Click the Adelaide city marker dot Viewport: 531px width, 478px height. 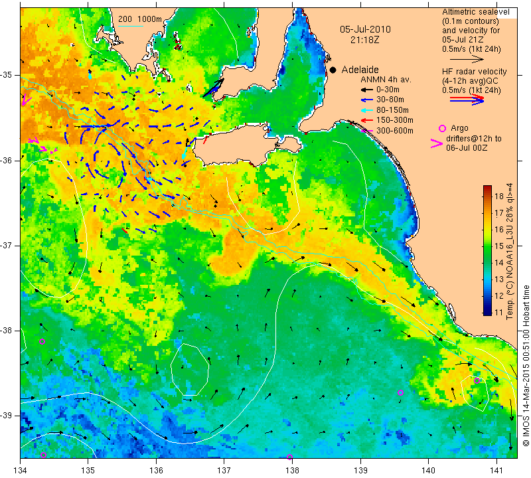click(x=333, y=70)
